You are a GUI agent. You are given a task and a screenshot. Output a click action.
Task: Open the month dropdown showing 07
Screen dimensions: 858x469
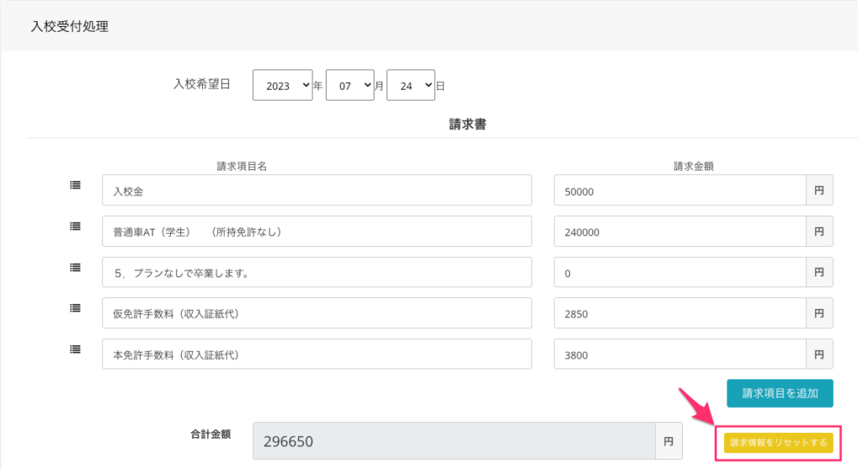tap(349, 85)
